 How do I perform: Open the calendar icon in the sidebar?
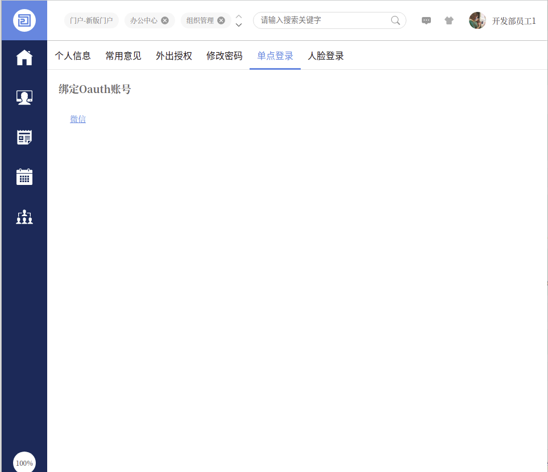pyautogui.click(x=24, y=177)
